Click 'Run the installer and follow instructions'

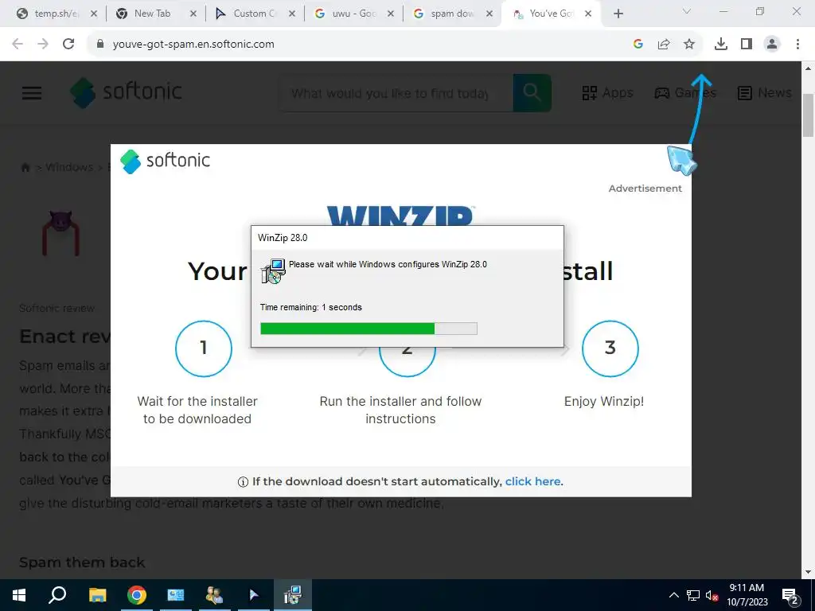pos(400,410)
